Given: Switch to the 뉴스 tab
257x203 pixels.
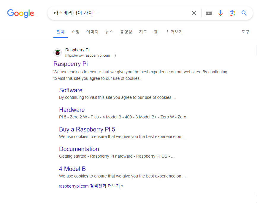Looking at the screenshot, I should 109,32.
